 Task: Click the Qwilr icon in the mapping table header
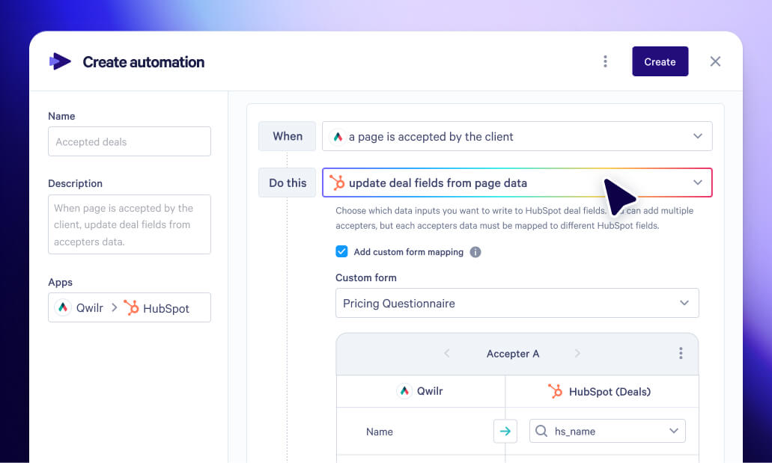(x=404, y=391)
